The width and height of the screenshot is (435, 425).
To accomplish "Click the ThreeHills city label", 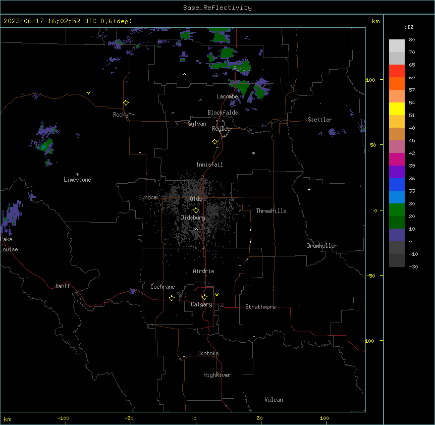I will coord(271,211).
